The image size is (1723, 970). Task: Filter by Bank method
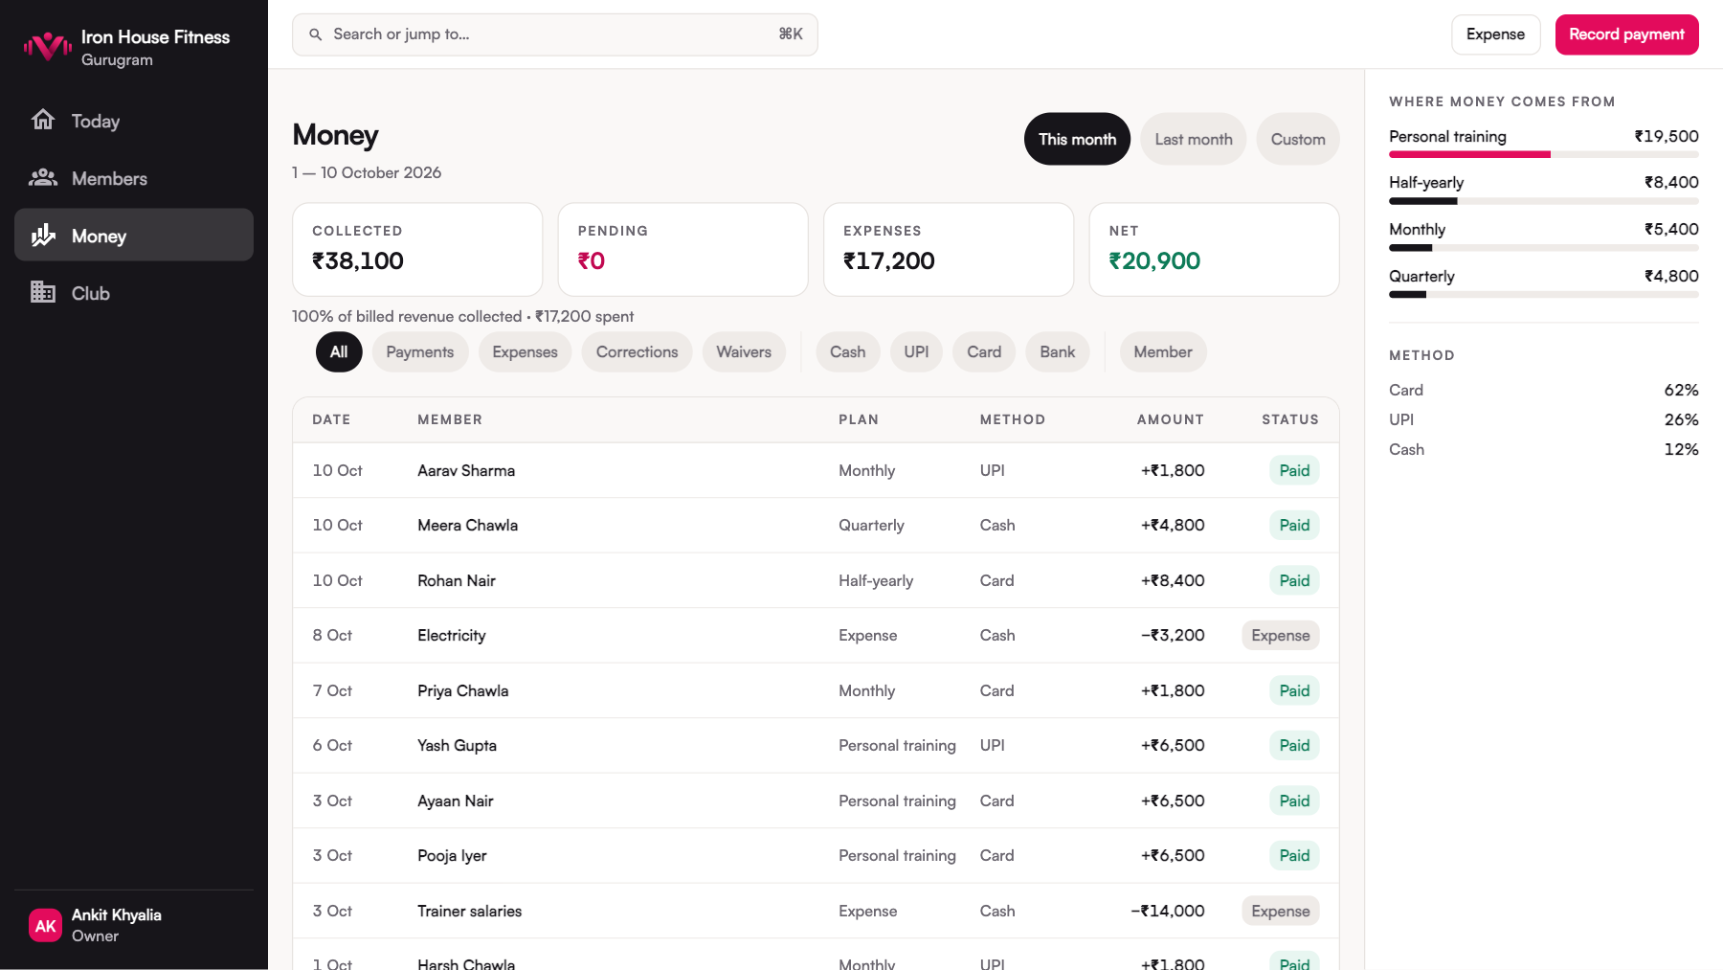point(1058,352)
